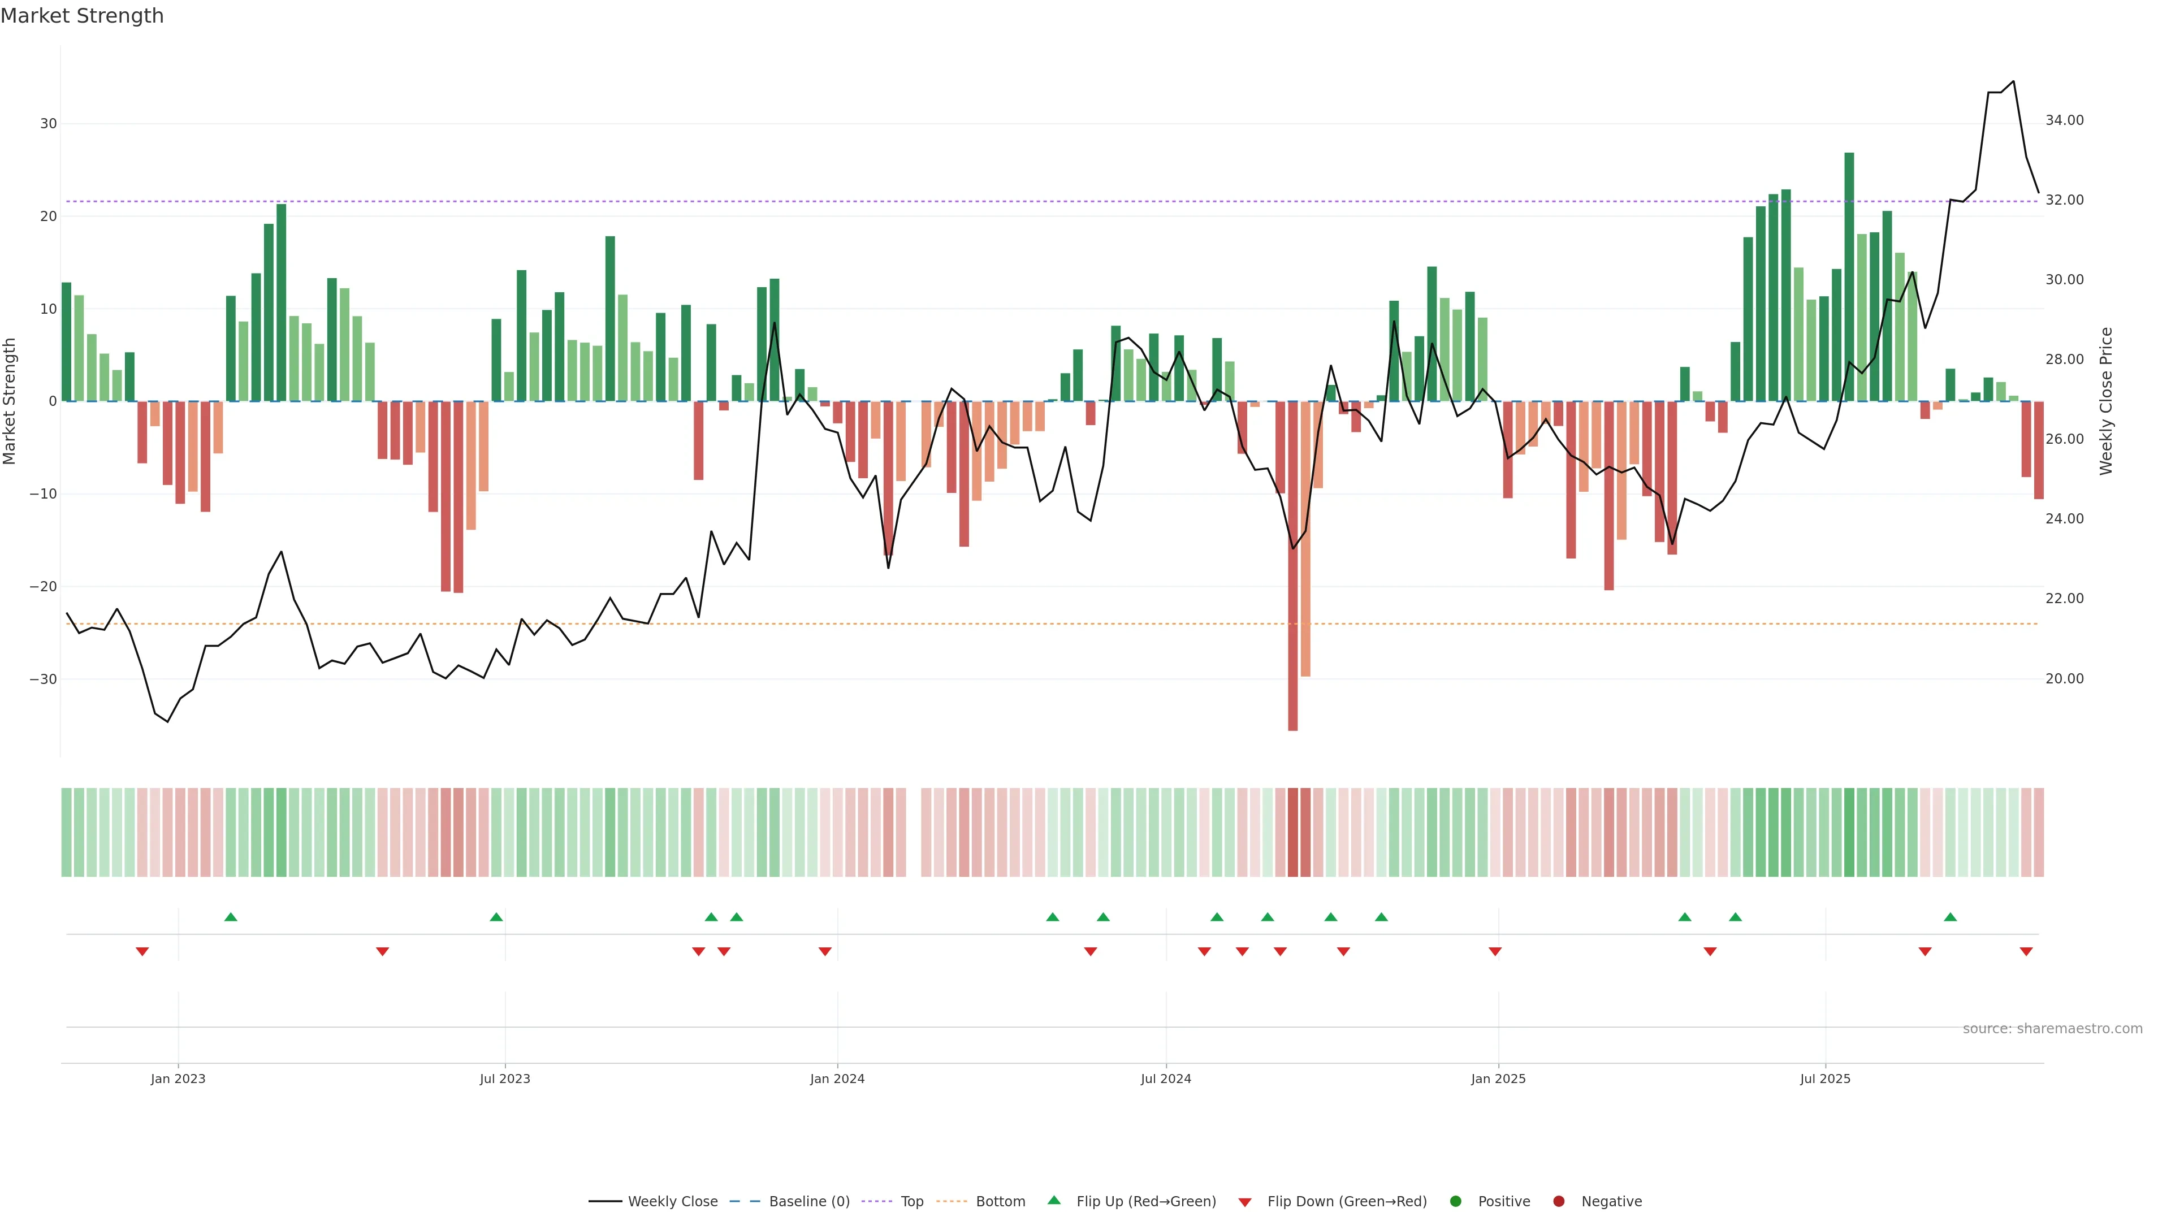Click the green Flip Up legend triangle
This screenshot has width=2171, height=1221.
coord(1053,1201)
